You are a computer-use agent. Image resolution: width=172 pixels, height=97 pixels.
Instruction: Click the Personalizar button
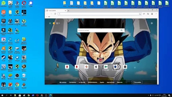point(137,82)
